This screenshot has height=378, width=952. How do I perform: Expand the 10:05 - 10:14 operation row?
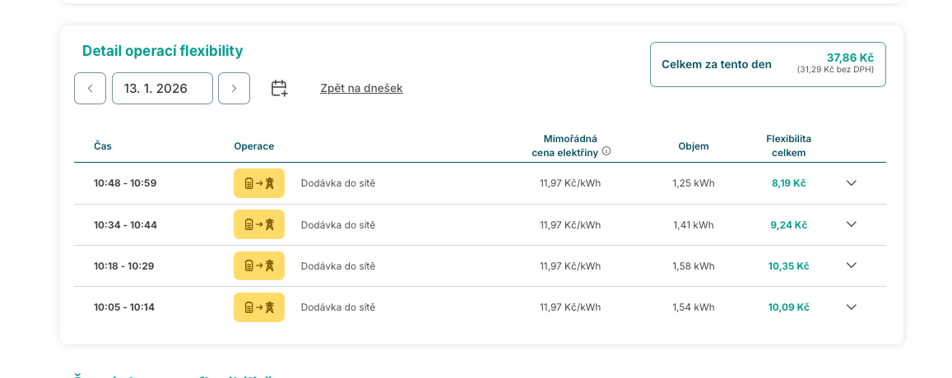coord(852,307)
